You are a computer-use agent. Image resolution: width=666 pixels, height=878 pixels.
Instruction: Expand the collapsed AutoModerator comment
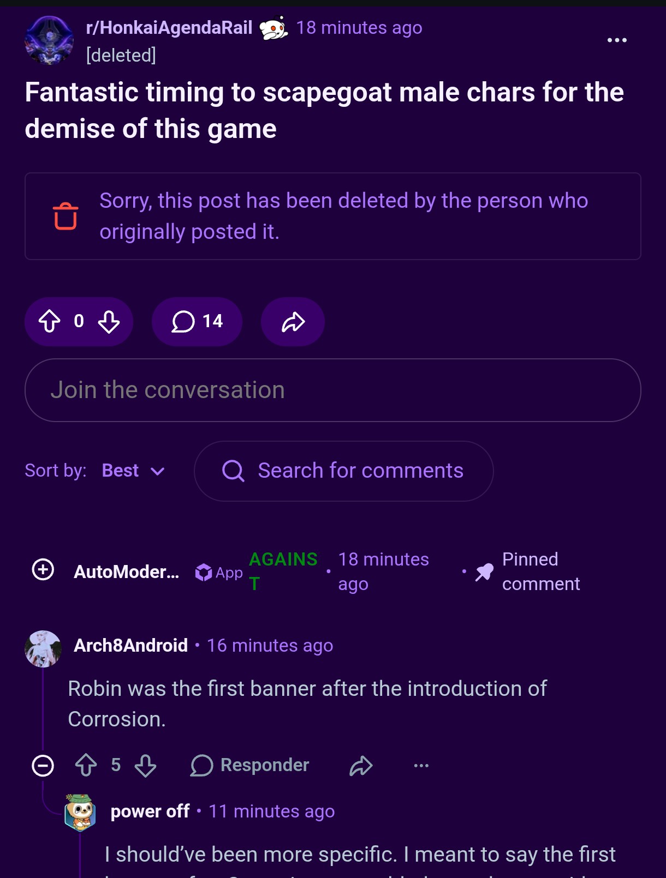pyautogui.click(x=43, y=570)
